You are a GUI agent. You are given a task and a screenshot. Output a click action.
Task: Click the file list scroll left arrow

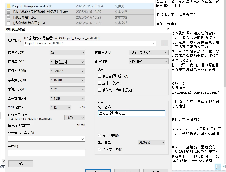(x=3, y=161)
